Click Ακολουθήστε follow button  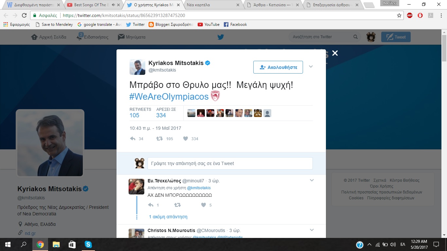click(x=278, y=67)
